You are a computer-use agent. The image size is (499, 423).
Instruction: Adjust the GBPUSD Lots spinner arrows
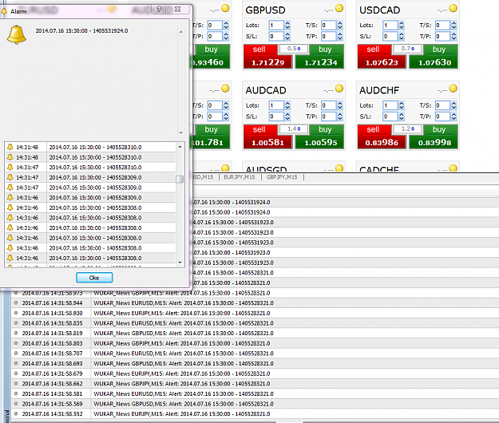coord(287,25)
